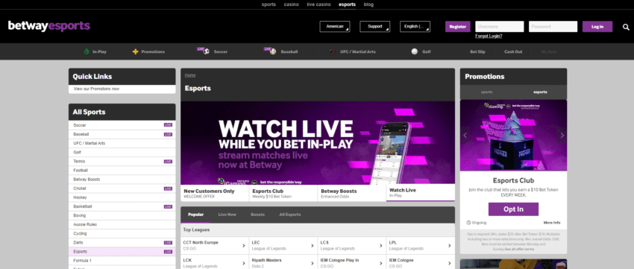Go to previous promotion with left arrow

pos(465,136)
